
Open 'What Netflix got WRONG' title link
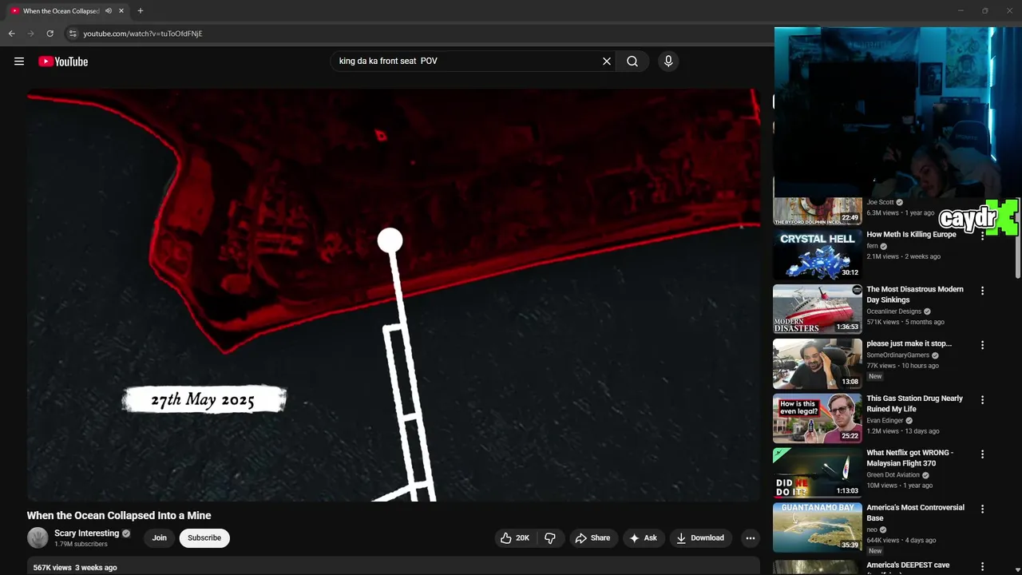910,458
